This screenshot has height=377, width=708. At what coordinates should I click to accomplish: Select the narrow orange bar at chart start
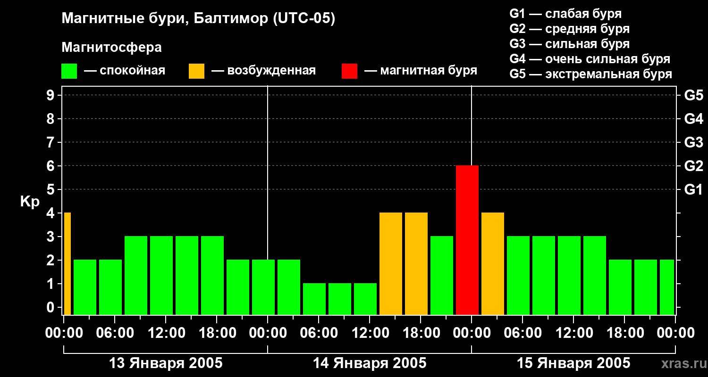click(67, 264)
